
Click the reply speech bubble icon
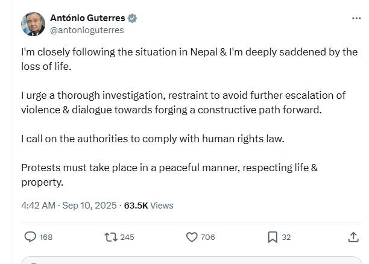(x=30, y=237)
